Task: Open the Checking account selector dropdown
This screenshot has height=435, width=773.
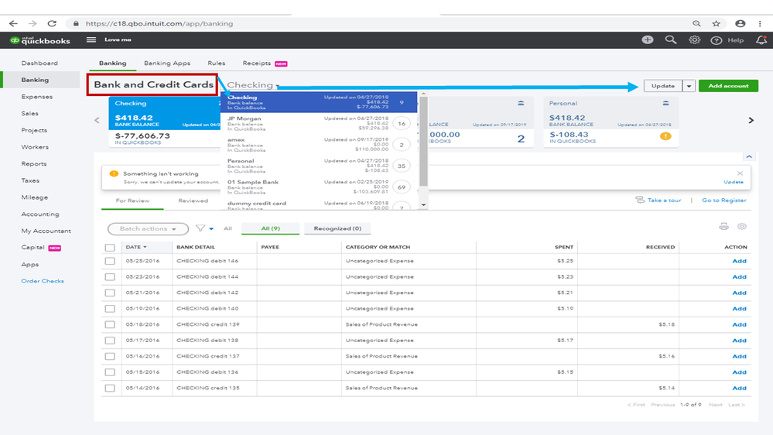Action: (x=253, y=85)
